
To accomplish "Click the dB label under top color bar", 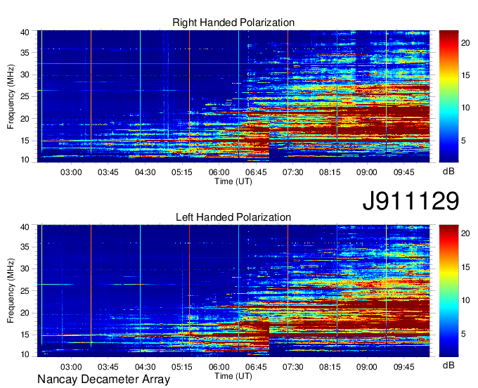I will pyautogui.click(x=448, y=172).
